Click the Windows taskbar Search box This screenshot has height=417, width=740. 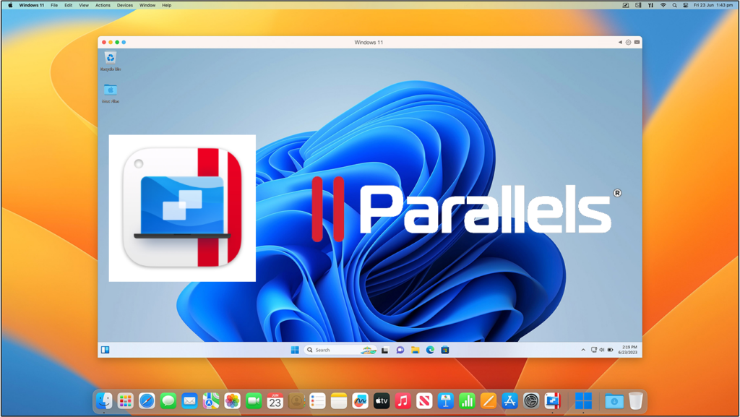pyautogui.click(x=332, y=350)
